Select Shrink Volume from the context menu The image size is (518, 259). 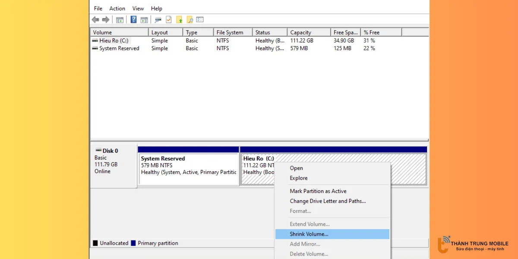[x=309, y=234]
